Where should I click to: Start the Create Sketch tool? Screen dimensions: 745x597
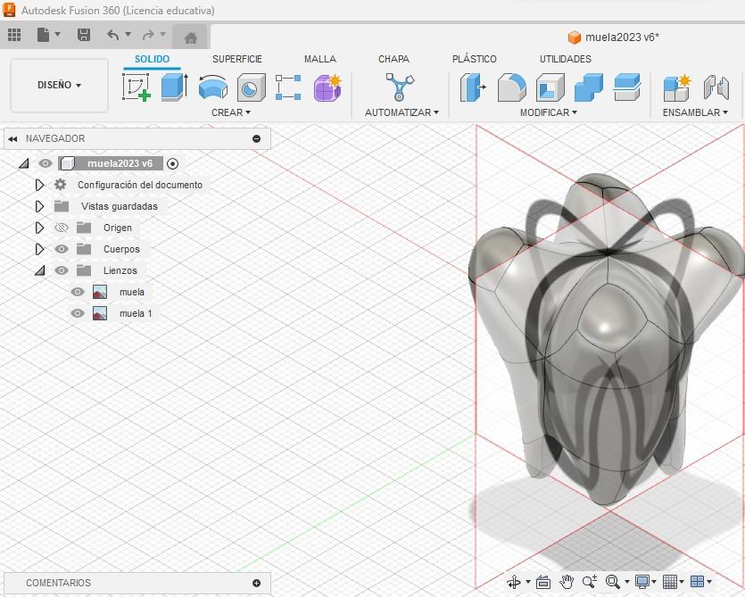point(137,87)
